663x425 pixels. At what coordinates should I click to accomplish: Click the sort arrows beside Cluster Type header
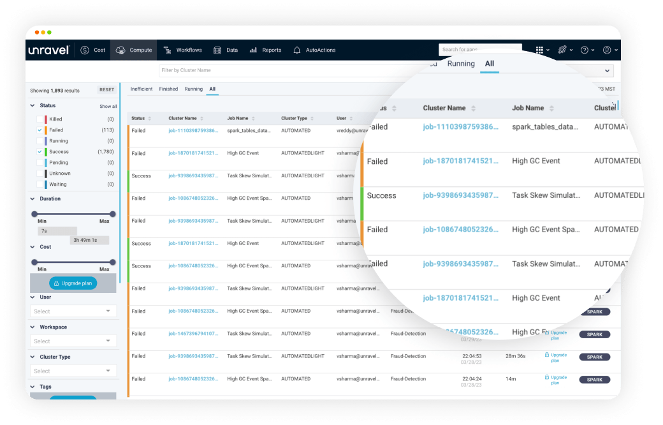click(x=312, y=119)
